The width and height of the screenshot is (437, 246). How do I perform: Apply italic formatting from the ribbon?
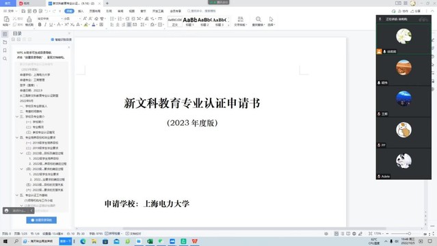tap(45, 25)
